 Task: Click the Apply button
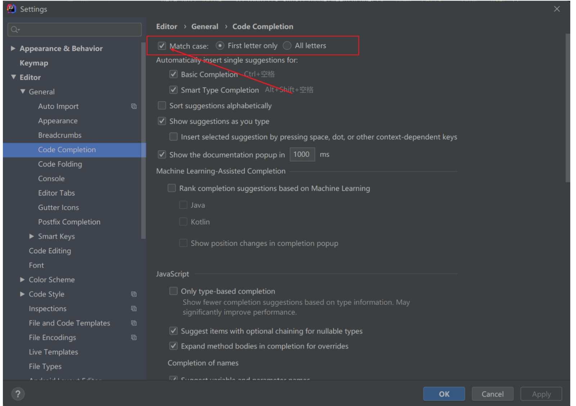point(541,394)
